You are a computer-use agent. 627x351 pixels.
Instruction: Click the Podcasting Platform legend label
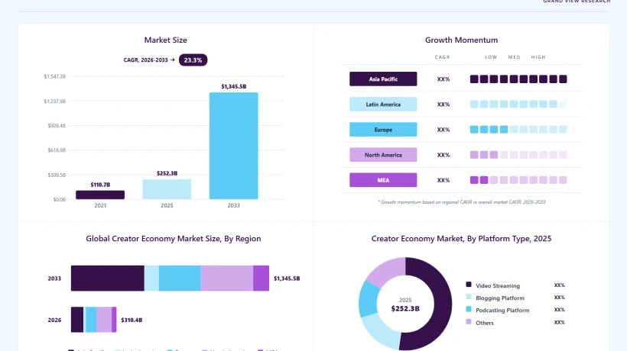click(502, 311)
